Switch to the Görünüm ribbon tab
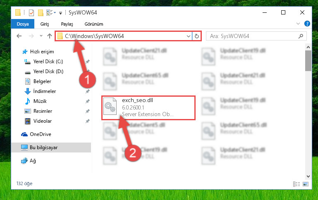 [94, 24]
